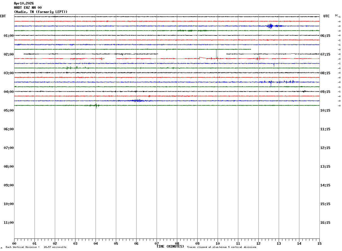Click the CDT timezone label
Viewport: 342px width, 251px height.
coord(3,16)
